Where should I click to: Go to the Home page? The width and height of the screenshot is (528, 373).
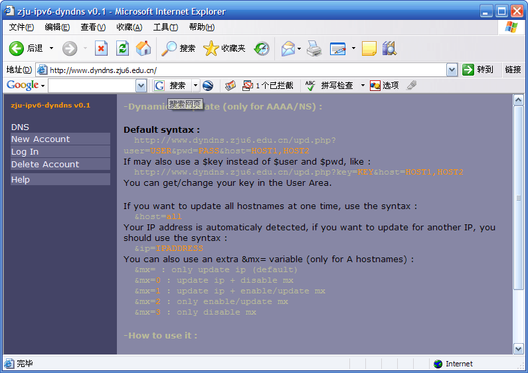[x=143, y=48]
